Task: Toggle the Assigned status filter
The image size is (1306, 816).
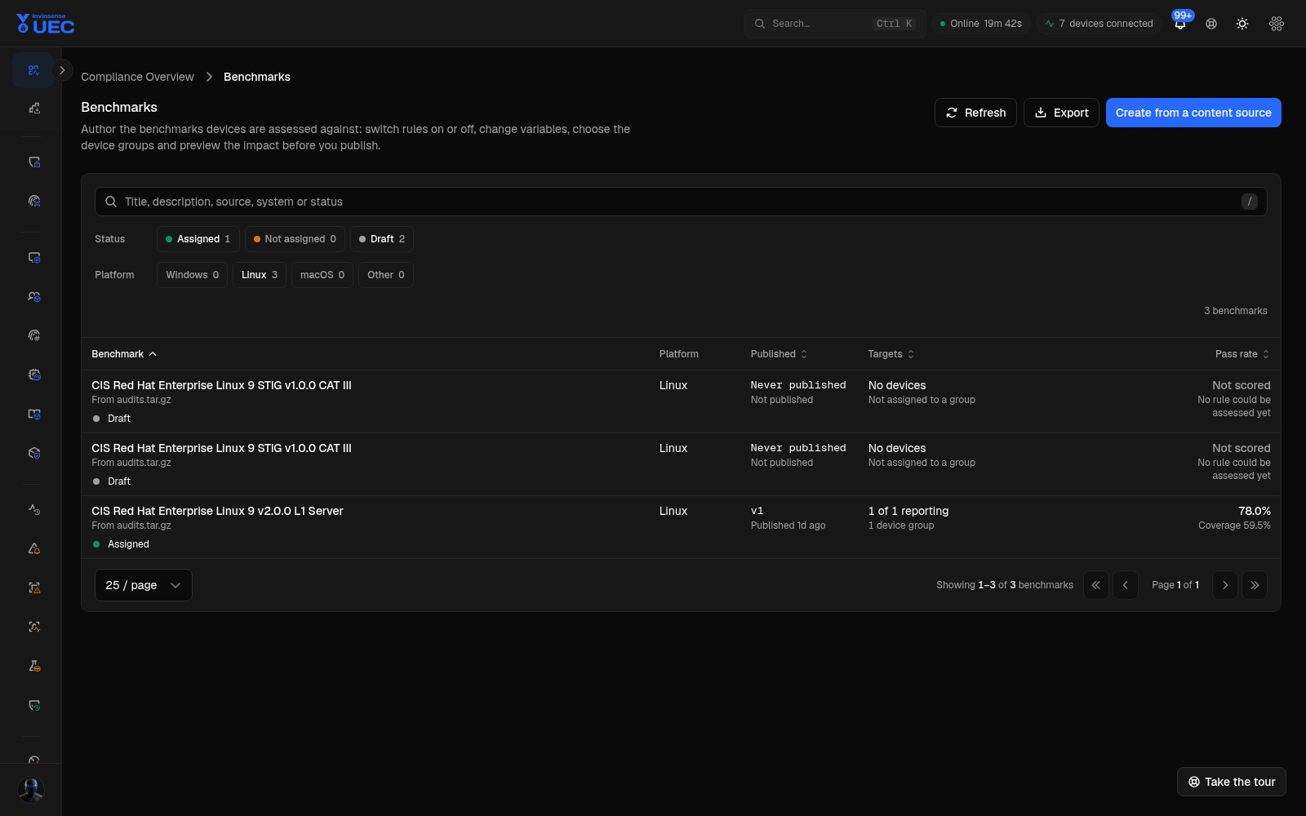Action: tap(198, 239)
